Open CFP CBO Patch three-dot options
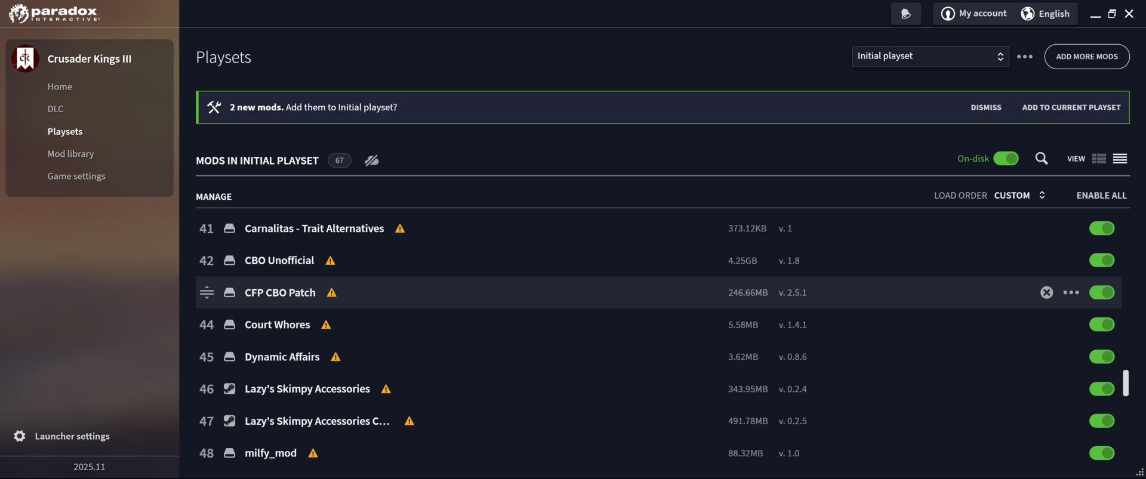This screenshot has width=1146, height=479. pos(1071,292)
